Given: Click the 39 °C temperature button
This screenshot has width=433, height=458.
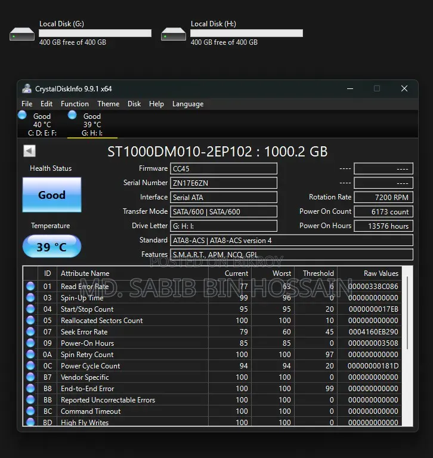Looking at the screenshot, I should (x=52, y=247).
